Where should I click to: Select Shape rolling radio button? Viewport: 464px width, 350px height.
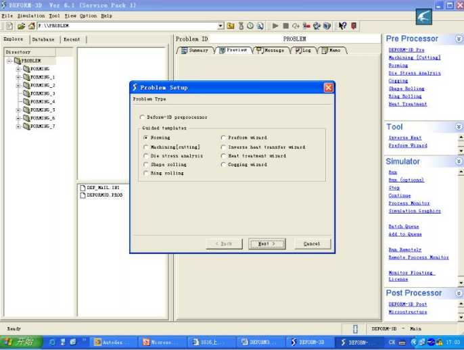click(145, 164)
